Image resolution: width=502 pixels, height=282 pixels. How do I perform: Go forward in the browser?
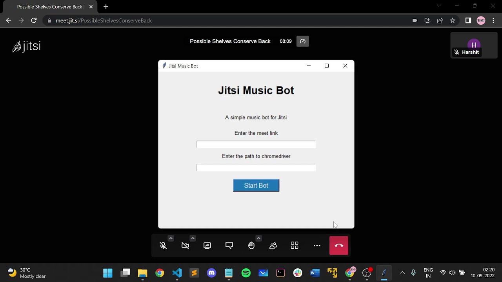[21, 20]
